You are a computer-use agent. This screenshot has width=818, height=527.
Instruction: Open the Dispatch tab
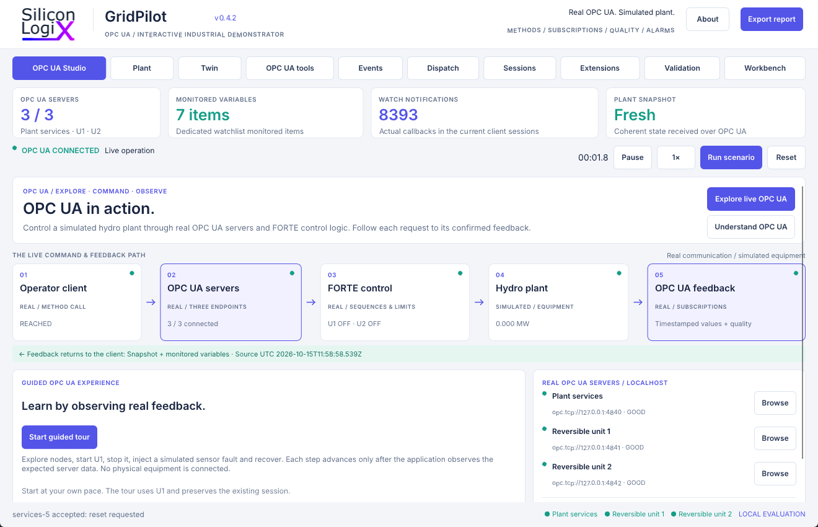443,68
